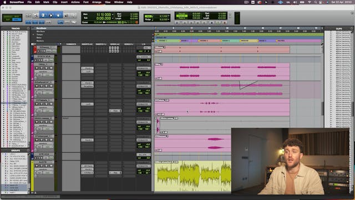Image resolution: width=355 pixels, height=200 pixels.
Task: Toggle record enable on first pink track
Action: pyautogui.click(x=37, y=68)
